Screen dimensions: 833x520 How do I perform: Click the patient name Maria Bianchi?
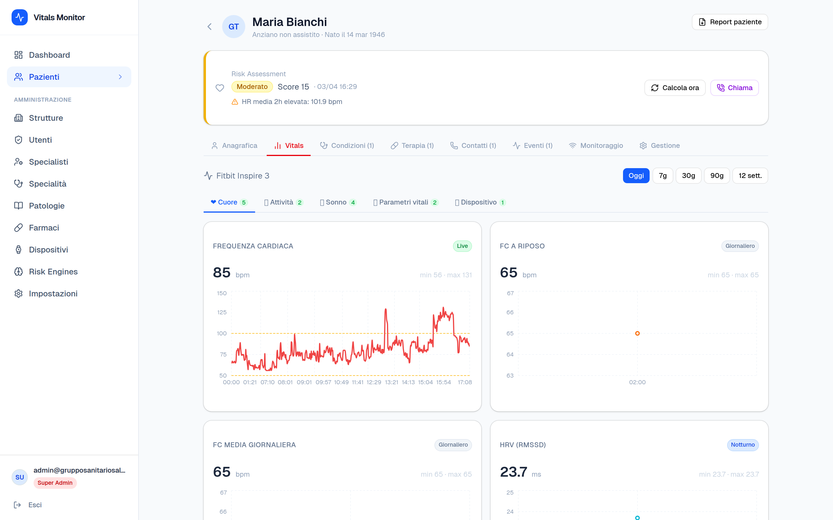290,22
